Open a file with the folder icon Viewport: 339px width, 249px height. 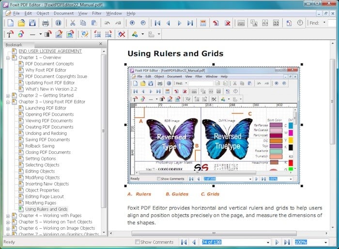(21, 23)
